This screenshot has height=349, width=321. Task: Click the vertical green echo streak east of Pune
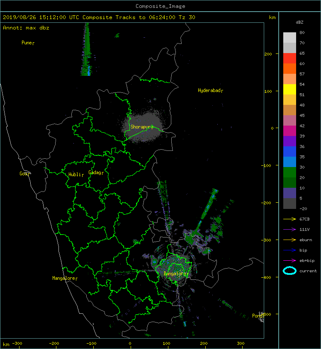87,49
